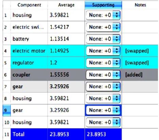The image size is (159, 140).
Task: Select row number 8 header
Action: [7, 99]
